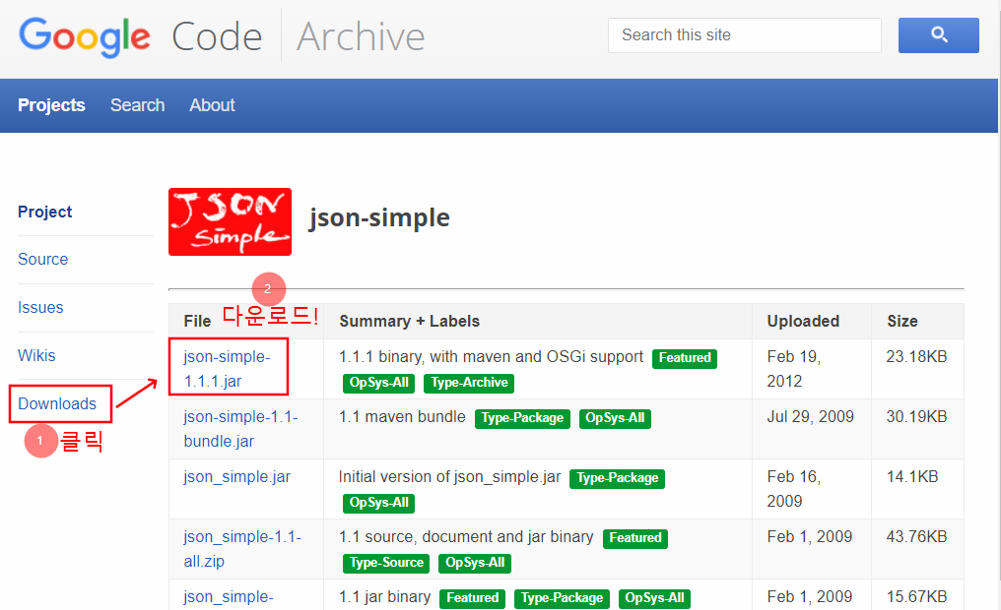This screenshot has height=610, width=1001.
Task: Click the json-simple project title
Action: click(x=379, y=218)
